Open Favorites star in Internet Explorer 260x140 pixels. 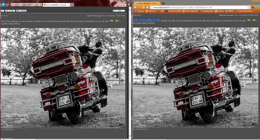coord(125,5)
